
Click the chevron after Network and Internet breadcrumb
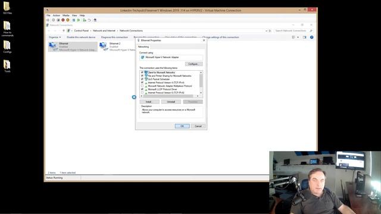118,31
